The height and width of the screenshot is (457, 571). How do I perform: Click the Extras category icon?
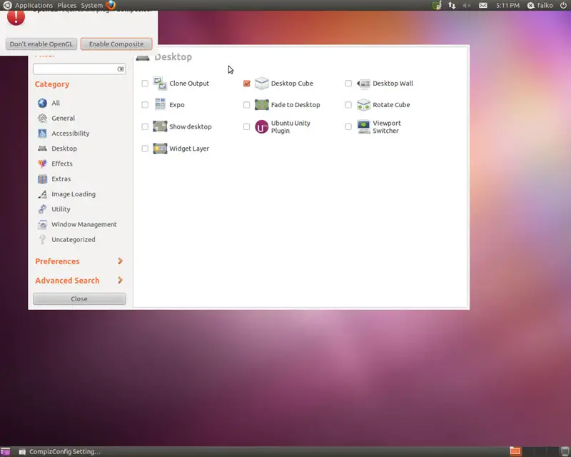tap(42, 179)
